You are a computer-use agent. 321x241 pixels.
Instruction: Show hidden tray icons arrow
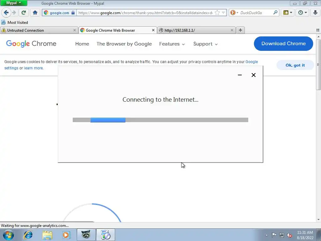pos(266,235)
